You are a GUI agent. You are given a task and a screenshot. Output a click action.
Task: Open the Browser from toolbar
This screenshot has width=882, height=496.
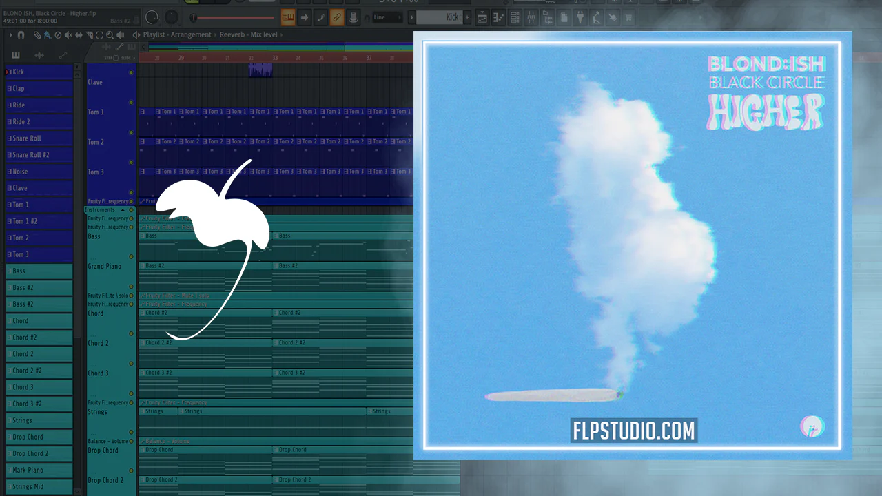click(x=547, y=17)
